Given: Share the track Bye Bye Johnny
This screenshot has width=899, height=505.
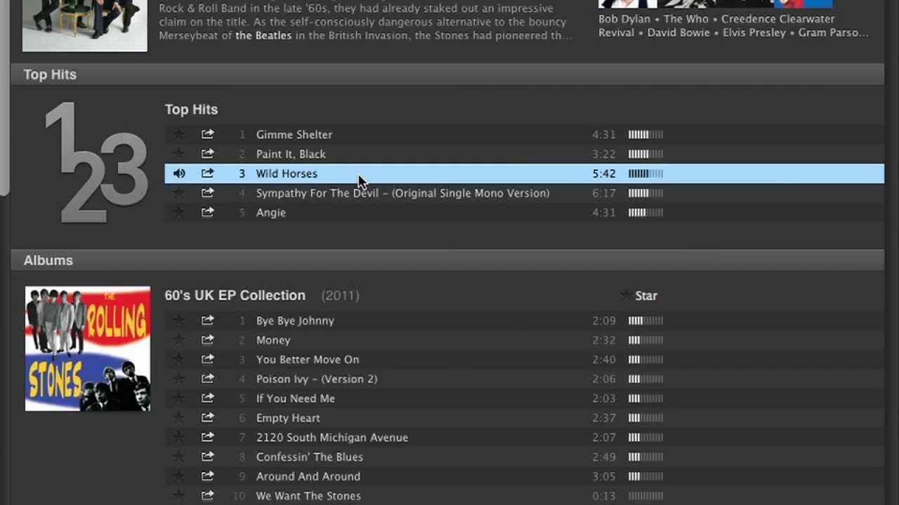Looking at the screenshot, I should (207, 321).
